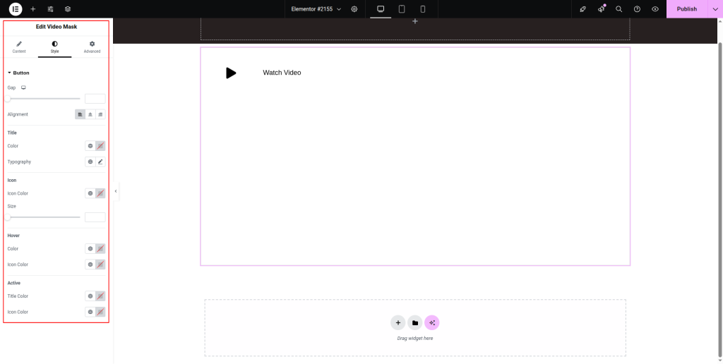Viewport: 723px width, 364px height.
Task: Open the Elementor logo menu
Action: 16,8
